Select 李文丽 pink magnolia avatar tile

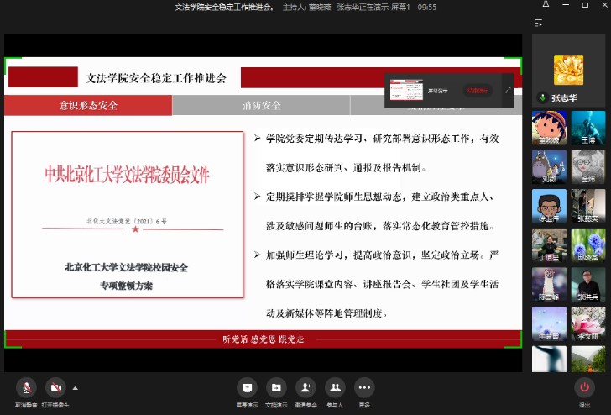point(588,323)
